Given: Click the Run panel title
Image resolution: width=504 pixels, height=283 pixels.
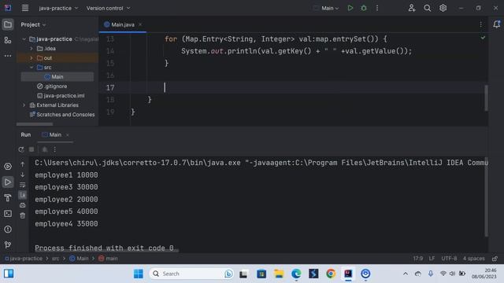Looking at the screenshot, I should click(26, 134).
